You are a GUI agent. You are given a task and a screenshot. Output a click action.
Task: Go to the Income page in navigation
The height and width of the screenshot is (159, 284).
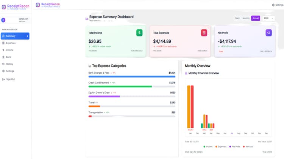point(9,50)
